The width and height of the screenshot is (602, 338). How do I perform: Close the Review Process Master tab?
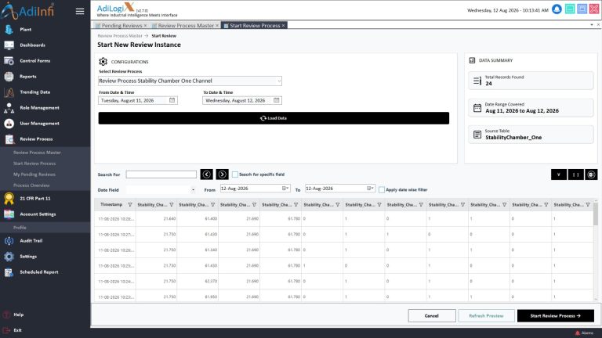coord(217,26)
